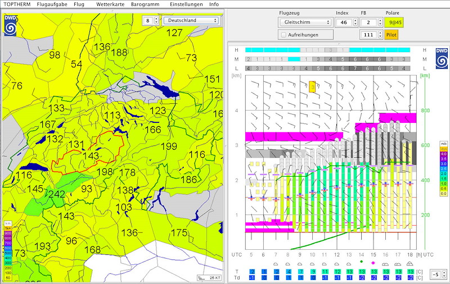Click the Index stepper arrows
The image size is (450, 284).
coord(355,22)
